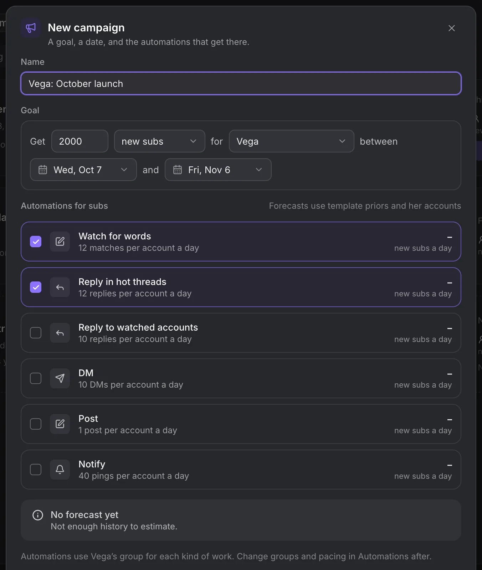Click the "Automations for subs" section heading
This screenshot has height=570, width=482.
coord(65,206)
